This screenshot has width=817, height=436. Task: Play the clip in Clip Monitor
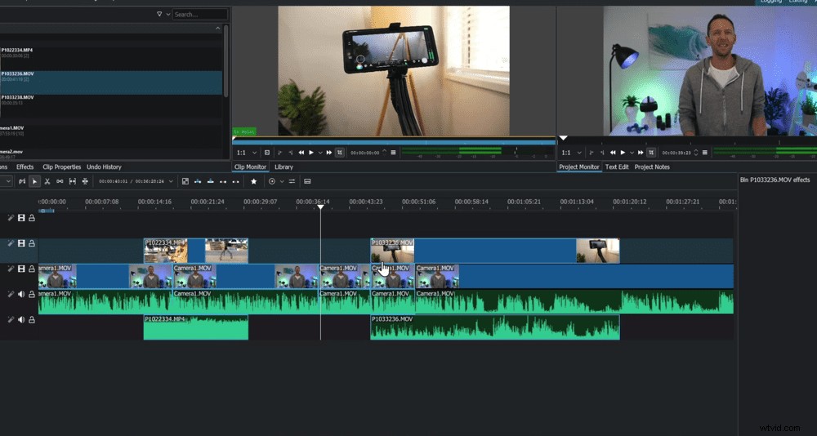pyautogui.click(x=311, y=153)
